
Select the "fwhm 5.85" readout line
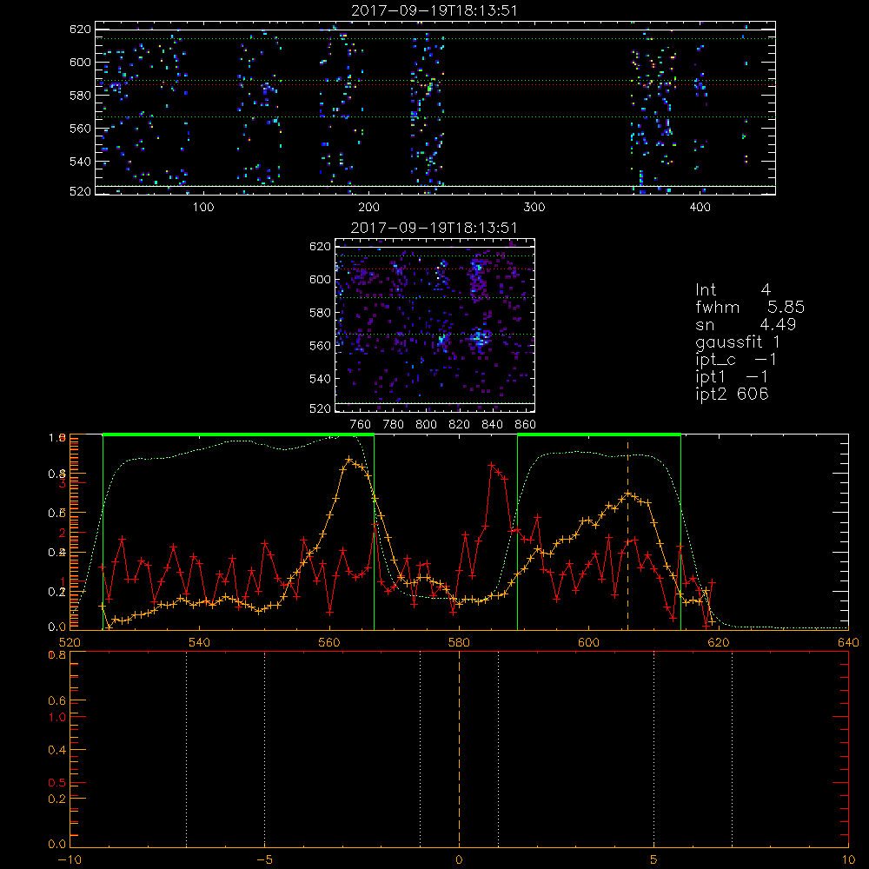pos(750,307)
